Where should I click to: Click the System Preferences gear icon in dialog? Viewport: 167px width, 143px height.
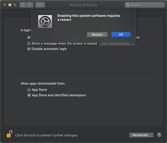tap(45, 21)
